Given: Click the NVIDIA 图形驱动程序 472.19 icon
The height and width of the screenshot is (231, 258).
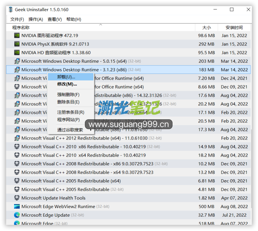Looking at the screenshot, I should [x=17, y=35].
